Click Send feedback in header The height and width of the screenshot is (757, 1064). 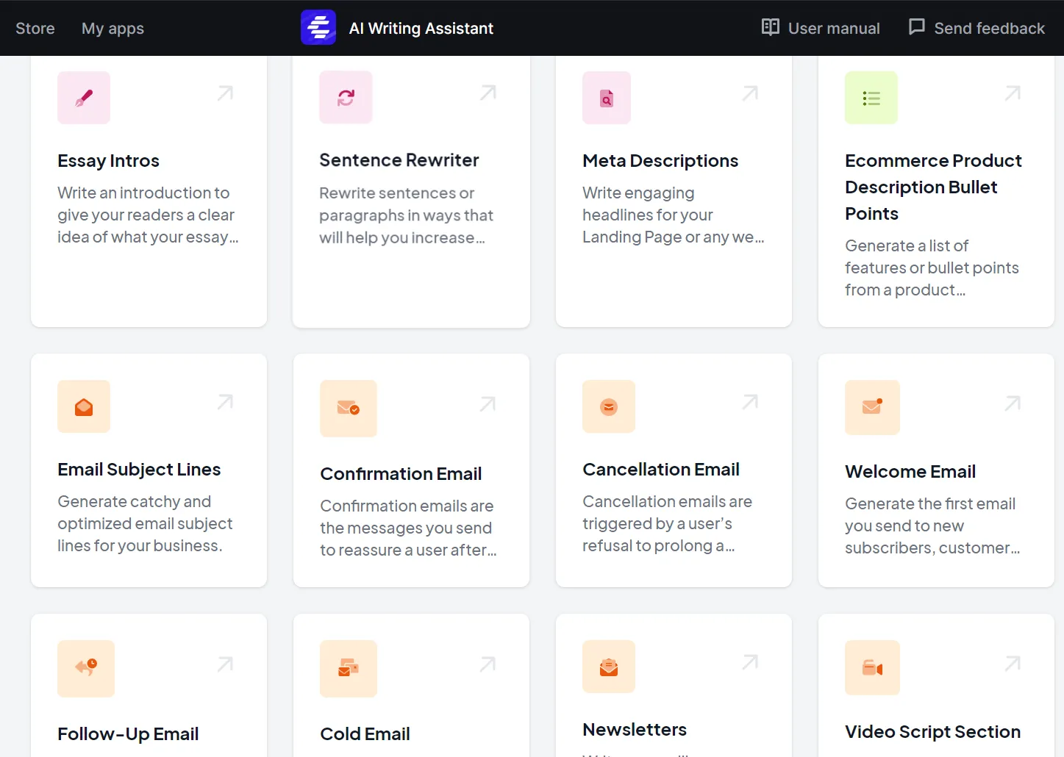[x=976, y=29]
